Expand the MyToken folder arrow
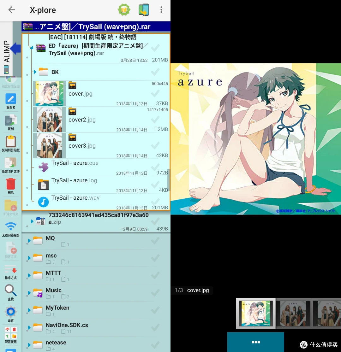The width and height of the screenshot is (341, 352). point(29,310)
